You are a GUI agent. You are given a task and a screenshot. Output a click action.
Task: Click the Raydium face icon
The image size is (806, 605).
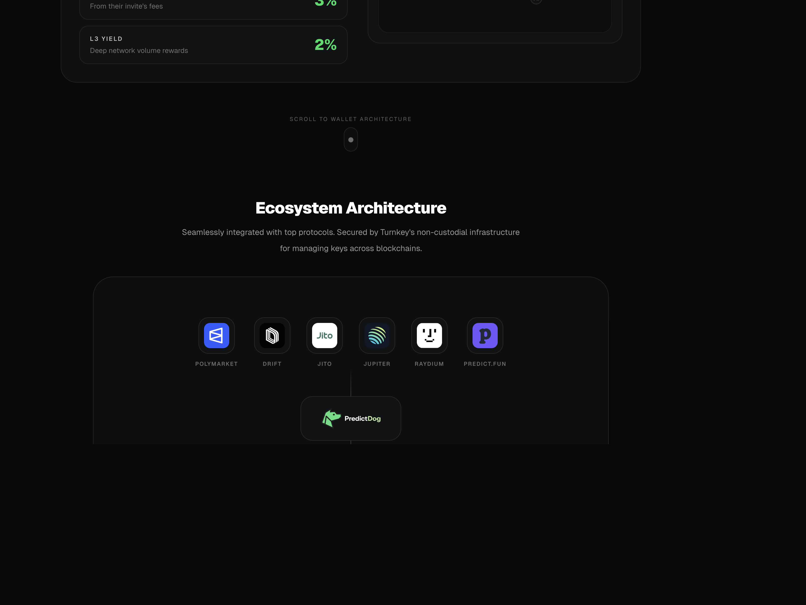point(429,335)
